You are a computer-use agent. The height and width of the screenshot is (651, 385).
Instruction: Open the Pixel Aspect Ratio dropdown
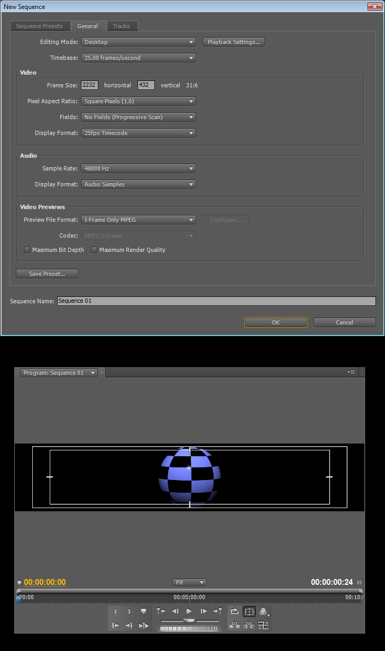tap(139, 101)
